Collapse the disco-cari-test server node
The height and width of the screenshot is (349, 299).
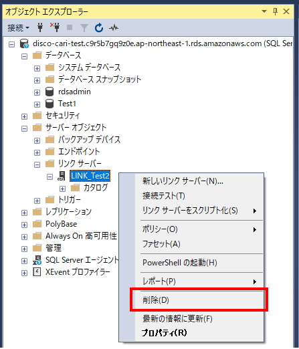pos(11,44)
